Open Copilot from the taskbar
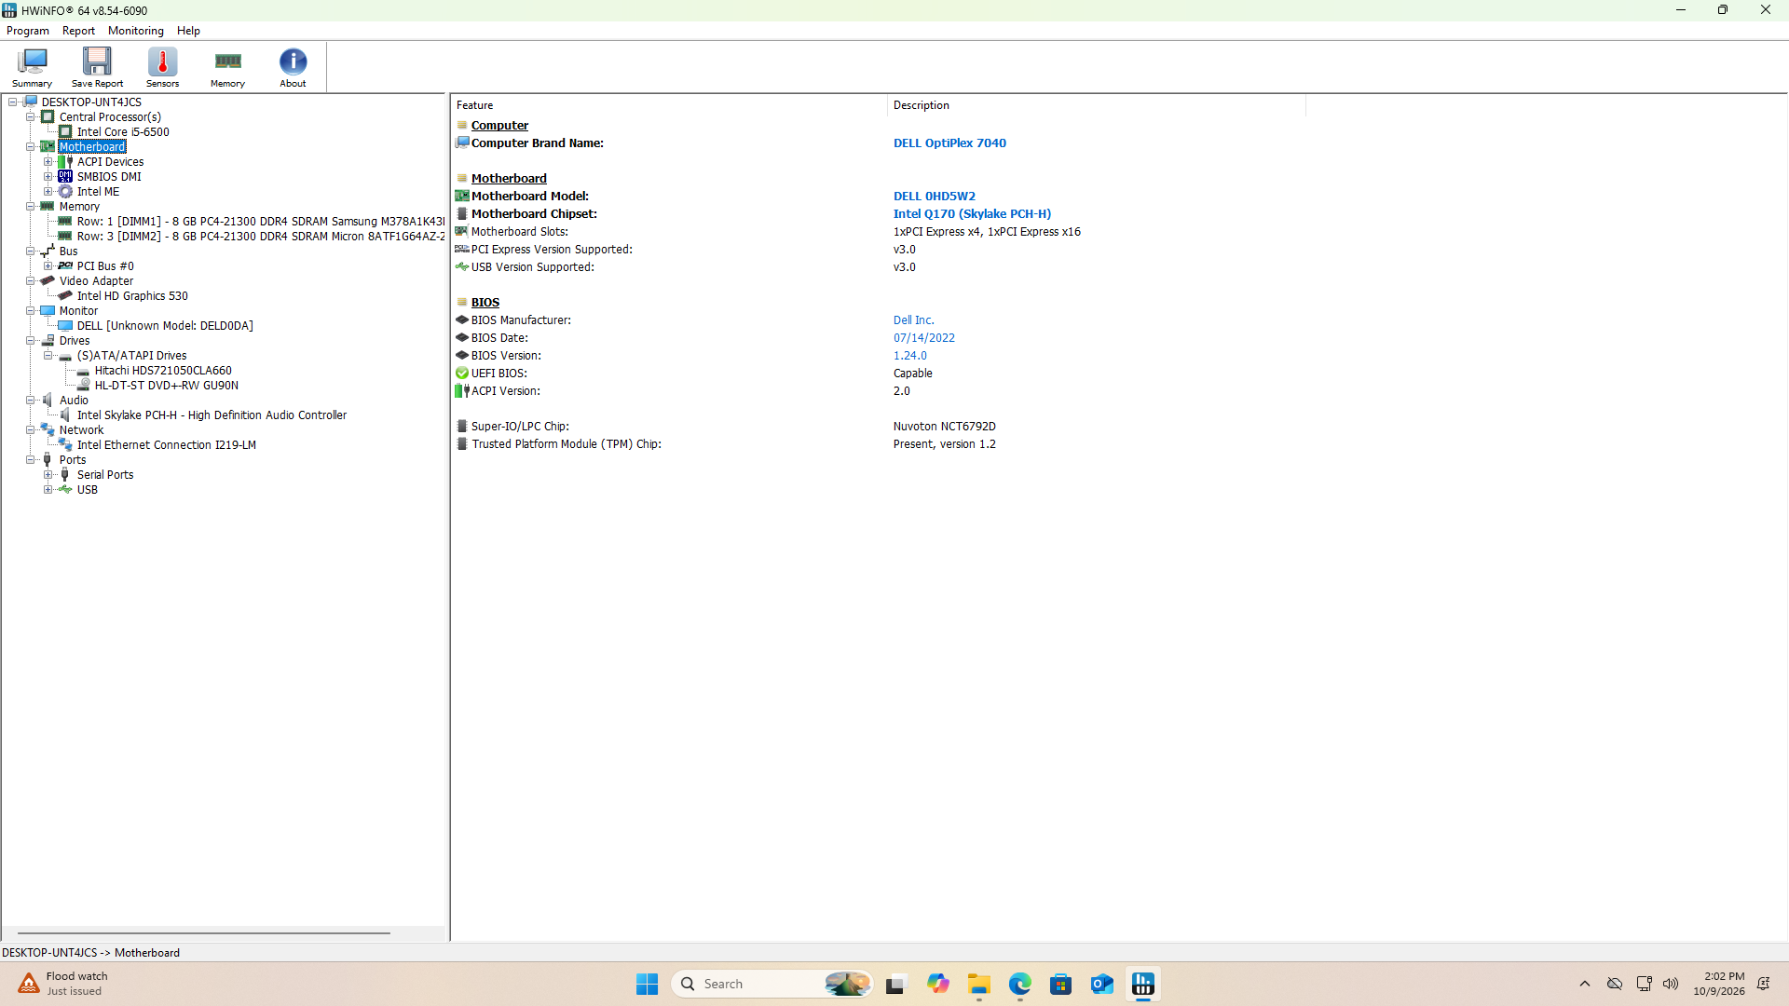This screenshot has height=1006, width=1789. tap(937, 984)
